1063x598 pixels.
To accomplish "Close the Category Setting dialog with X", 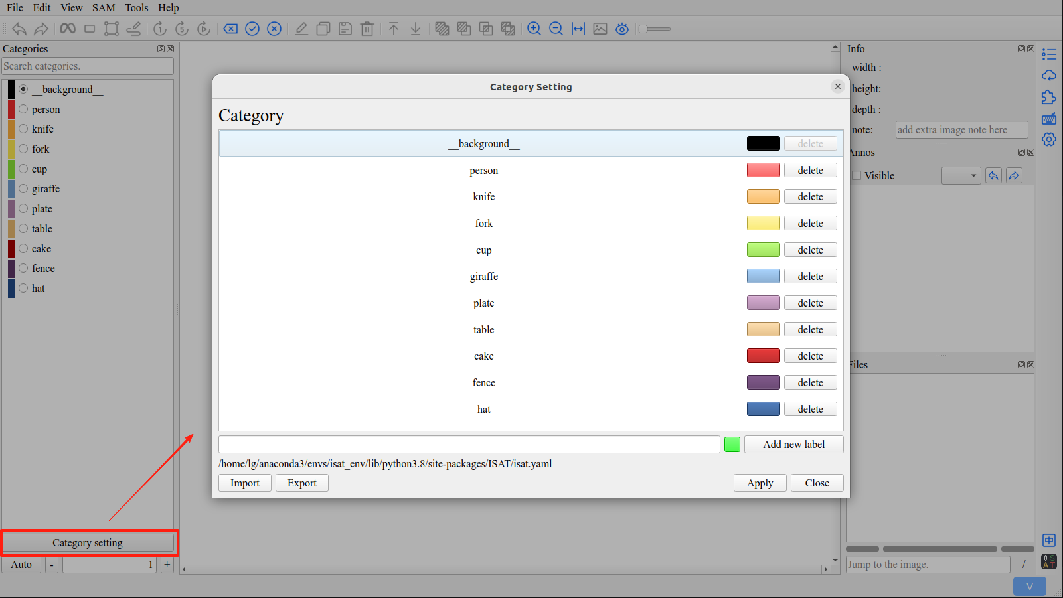I will 837,86.
